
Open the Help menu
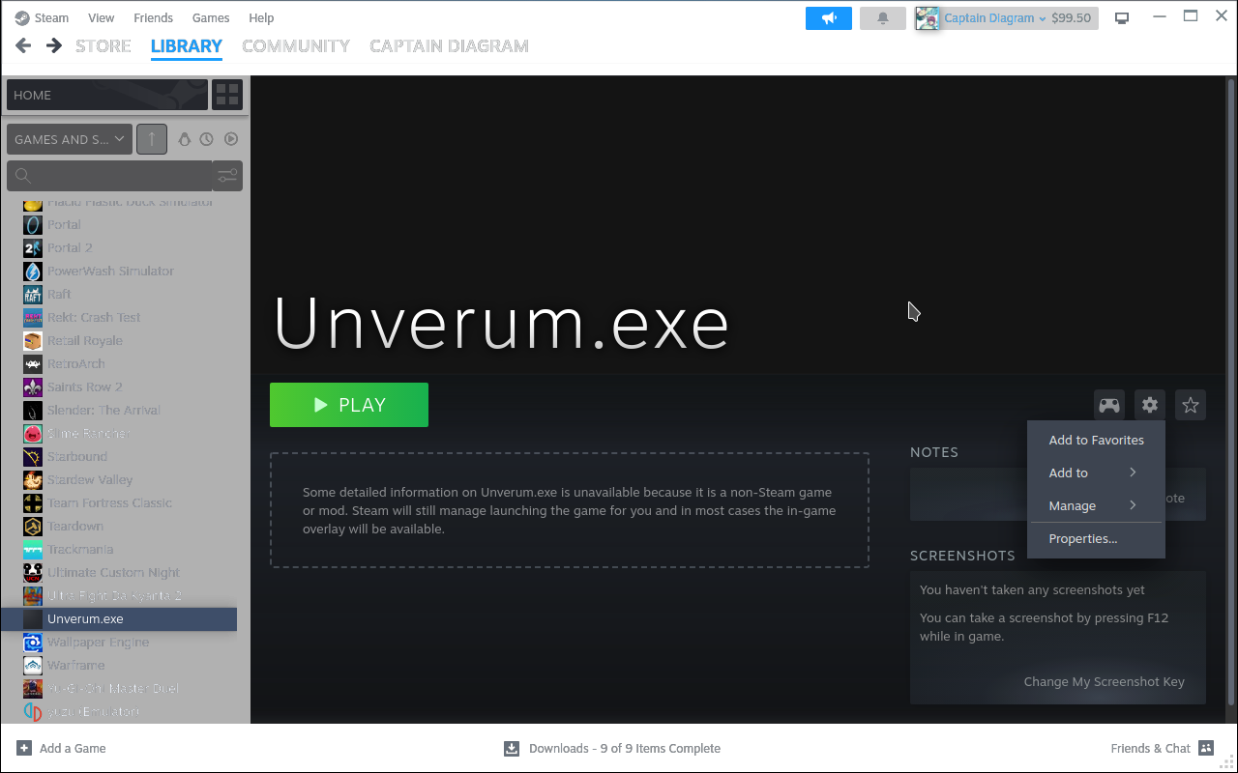261,17
